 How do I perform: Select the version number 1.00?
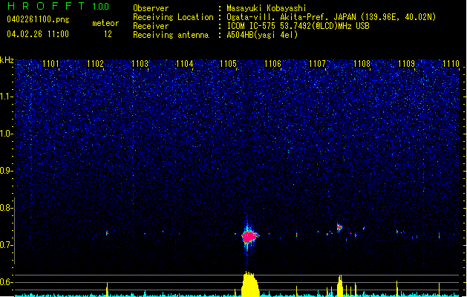pyautogui.click(x=100, y=7)
